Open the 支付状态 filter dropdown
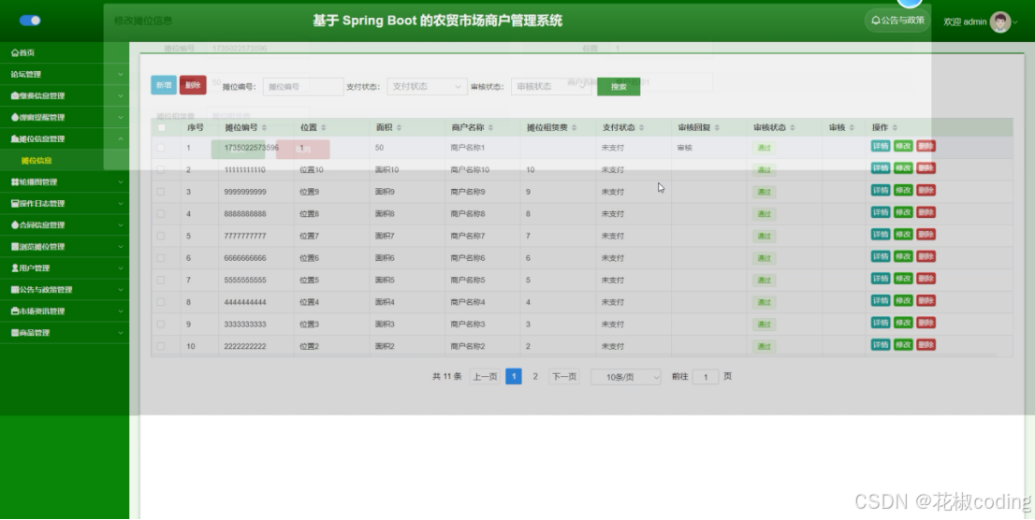The image size is (1035, 520). [x=427, y=86]
